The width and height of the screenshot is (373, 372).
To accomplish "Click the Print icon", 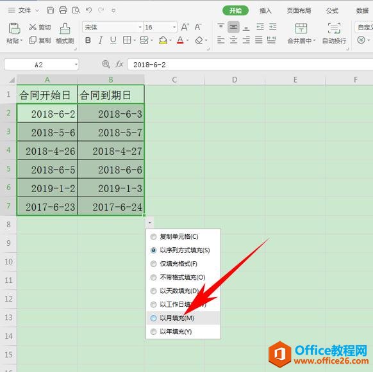I will pos(63,10).
